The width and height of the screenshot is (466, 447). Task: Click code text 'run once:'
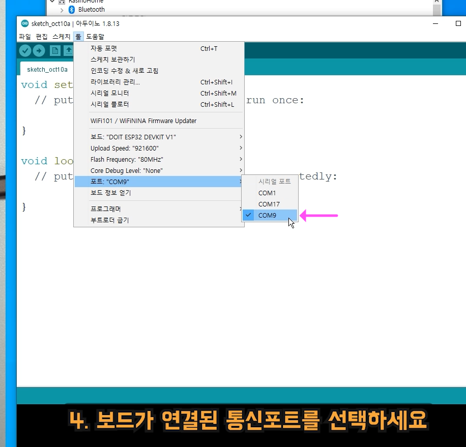pos(275,100)
